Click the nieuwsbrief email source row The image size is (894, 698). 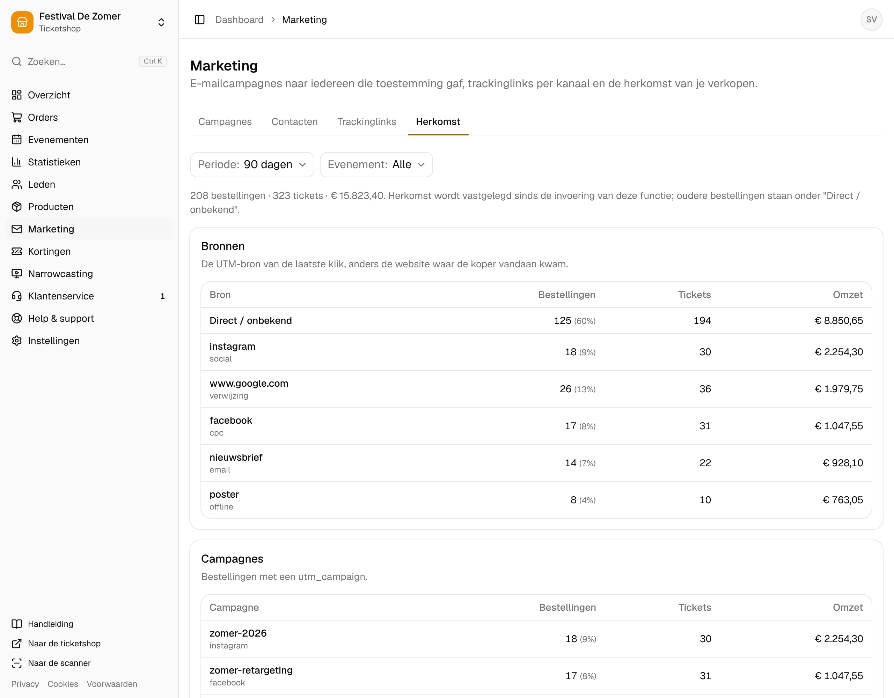click(536, 463)
